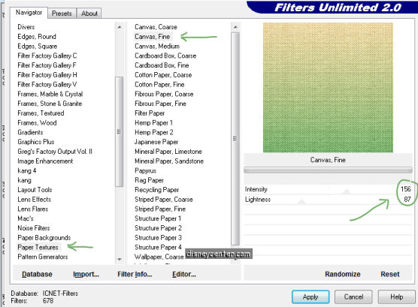Switch to the Presets tab

point(62,14)
